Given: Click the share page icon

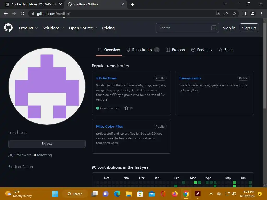Looking at the screenshot, I should point(226,14).
